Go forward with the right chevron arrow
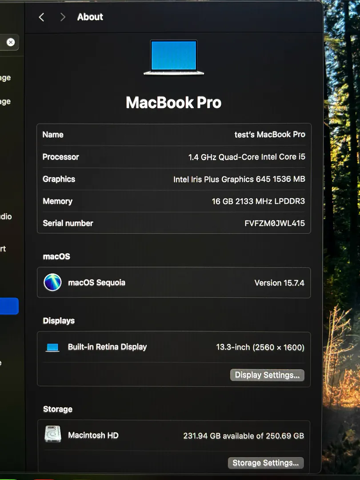This screenshot has height=480, width=360. tap(63, 17)
